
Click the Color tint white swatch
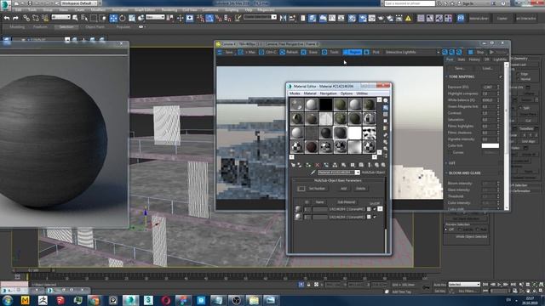(x=490, y=145)
